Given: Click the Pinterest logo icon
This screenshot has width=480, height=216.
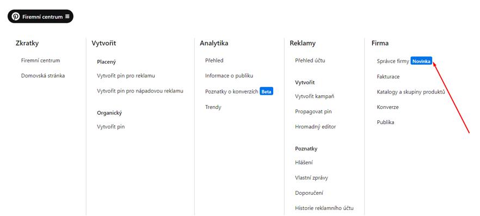Looking at the screenshot, I should tap(16, 16).
